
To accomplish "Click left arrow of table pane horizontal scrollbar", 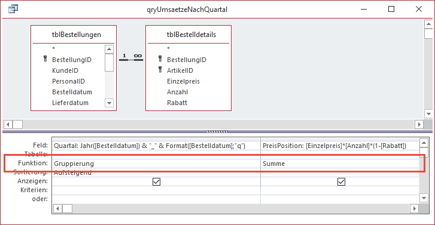I will click(x=8, y=125).
